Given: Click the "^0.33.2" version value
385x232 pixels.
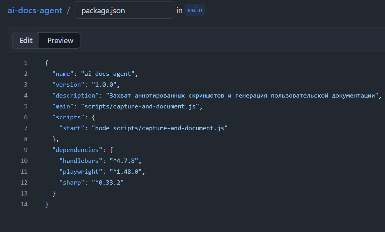Looking at the screenshot, I should point(108,182).
